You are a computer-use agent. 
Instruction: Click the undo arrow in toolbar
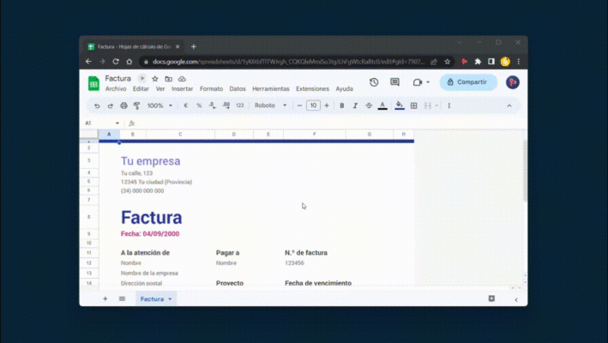point(97,105)
